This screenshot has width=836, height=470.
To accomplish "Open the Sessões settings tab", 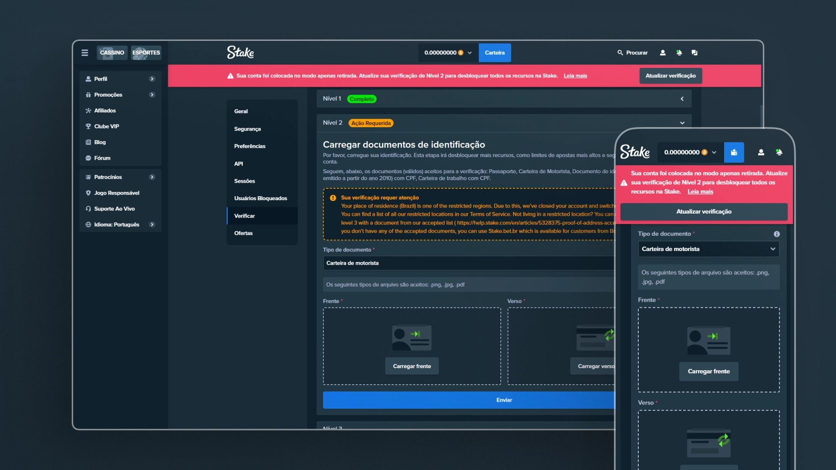I will [262, 181].
